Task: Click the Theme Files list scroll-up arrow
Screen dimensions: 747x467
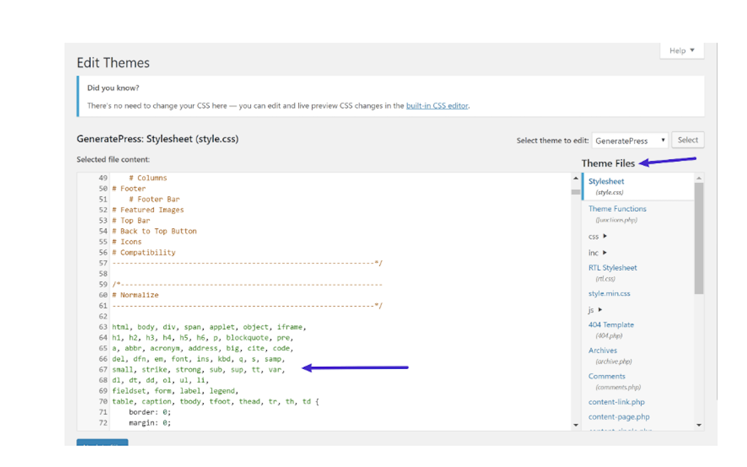Action: 699,178
